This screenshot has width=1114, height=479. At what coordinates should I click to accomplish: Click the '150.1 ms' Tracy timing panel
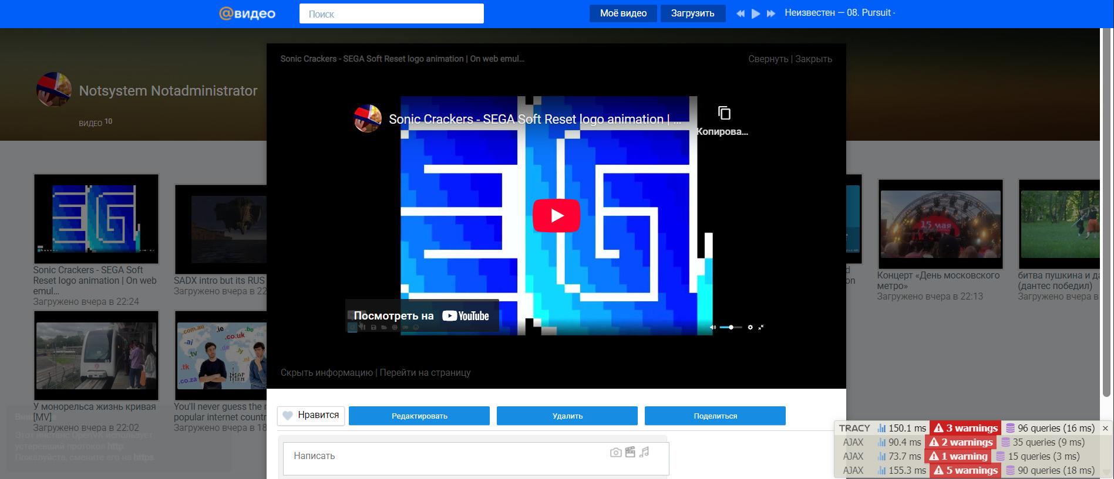pyautogui.click(x=901, y=428)
